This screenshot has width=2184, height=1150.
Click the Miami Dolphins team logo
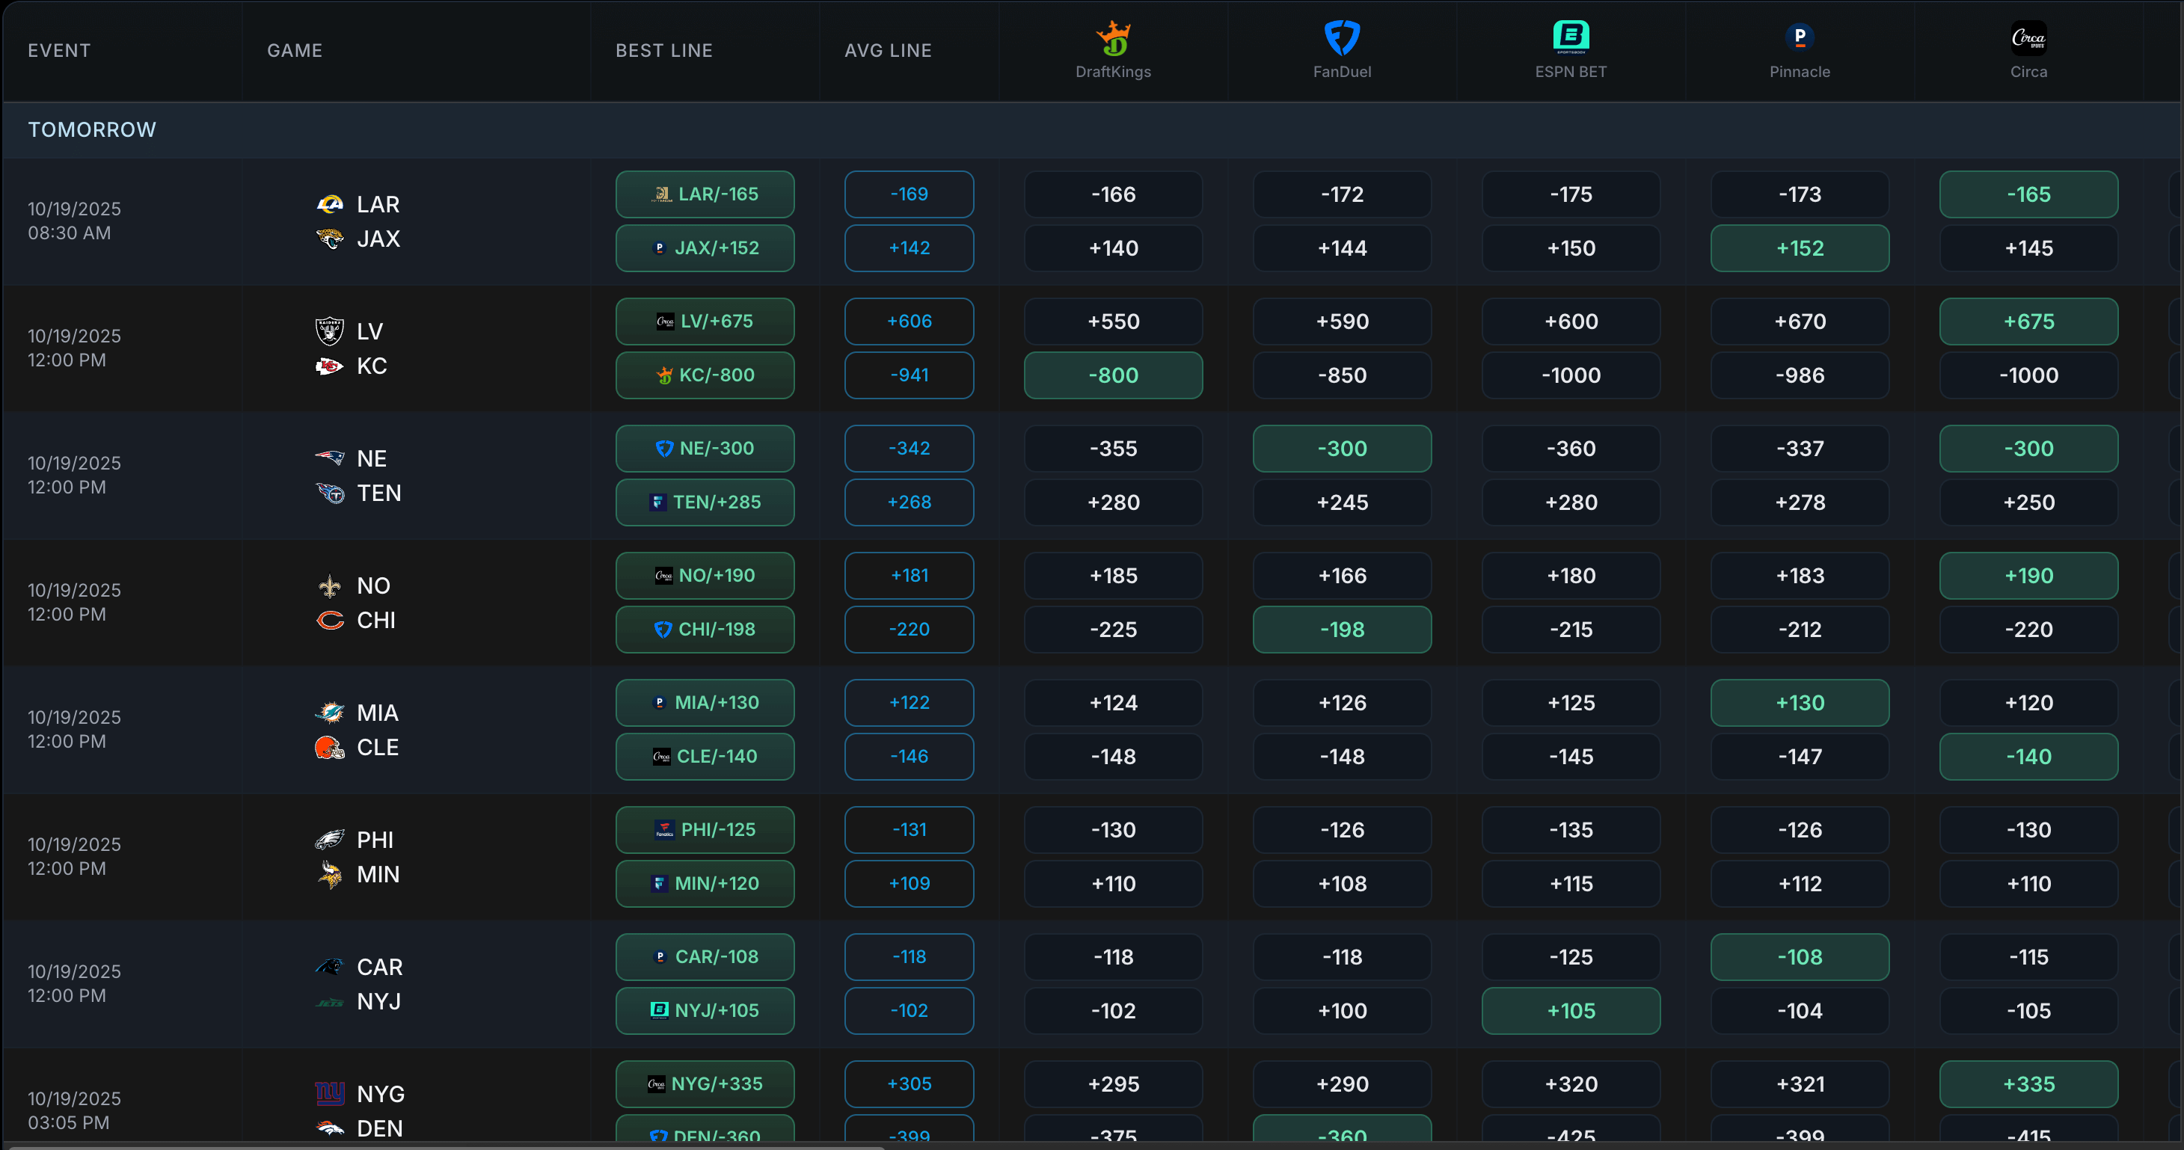(330, 713)
